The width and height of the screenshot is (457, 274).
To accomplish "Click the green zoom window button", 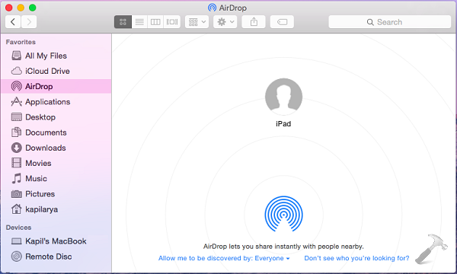I will click(32, 8).
